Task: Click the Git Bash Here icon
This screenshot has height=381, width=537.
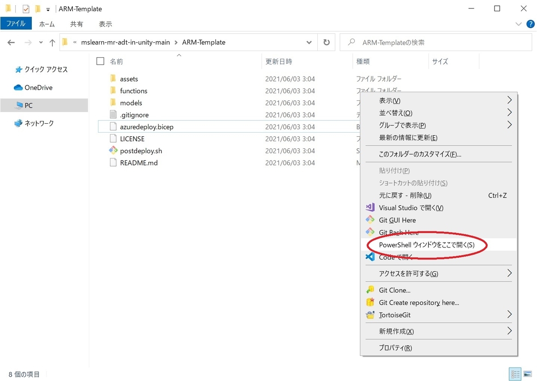Action: 370,232
